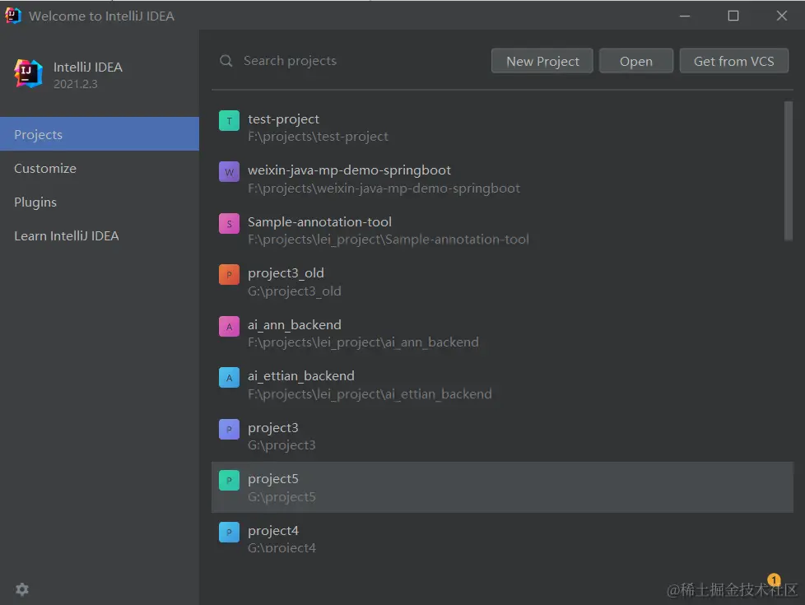This screenshot has width=805, height=605.
Task: Click the project4 blue P icon
Action: [229, 532]
